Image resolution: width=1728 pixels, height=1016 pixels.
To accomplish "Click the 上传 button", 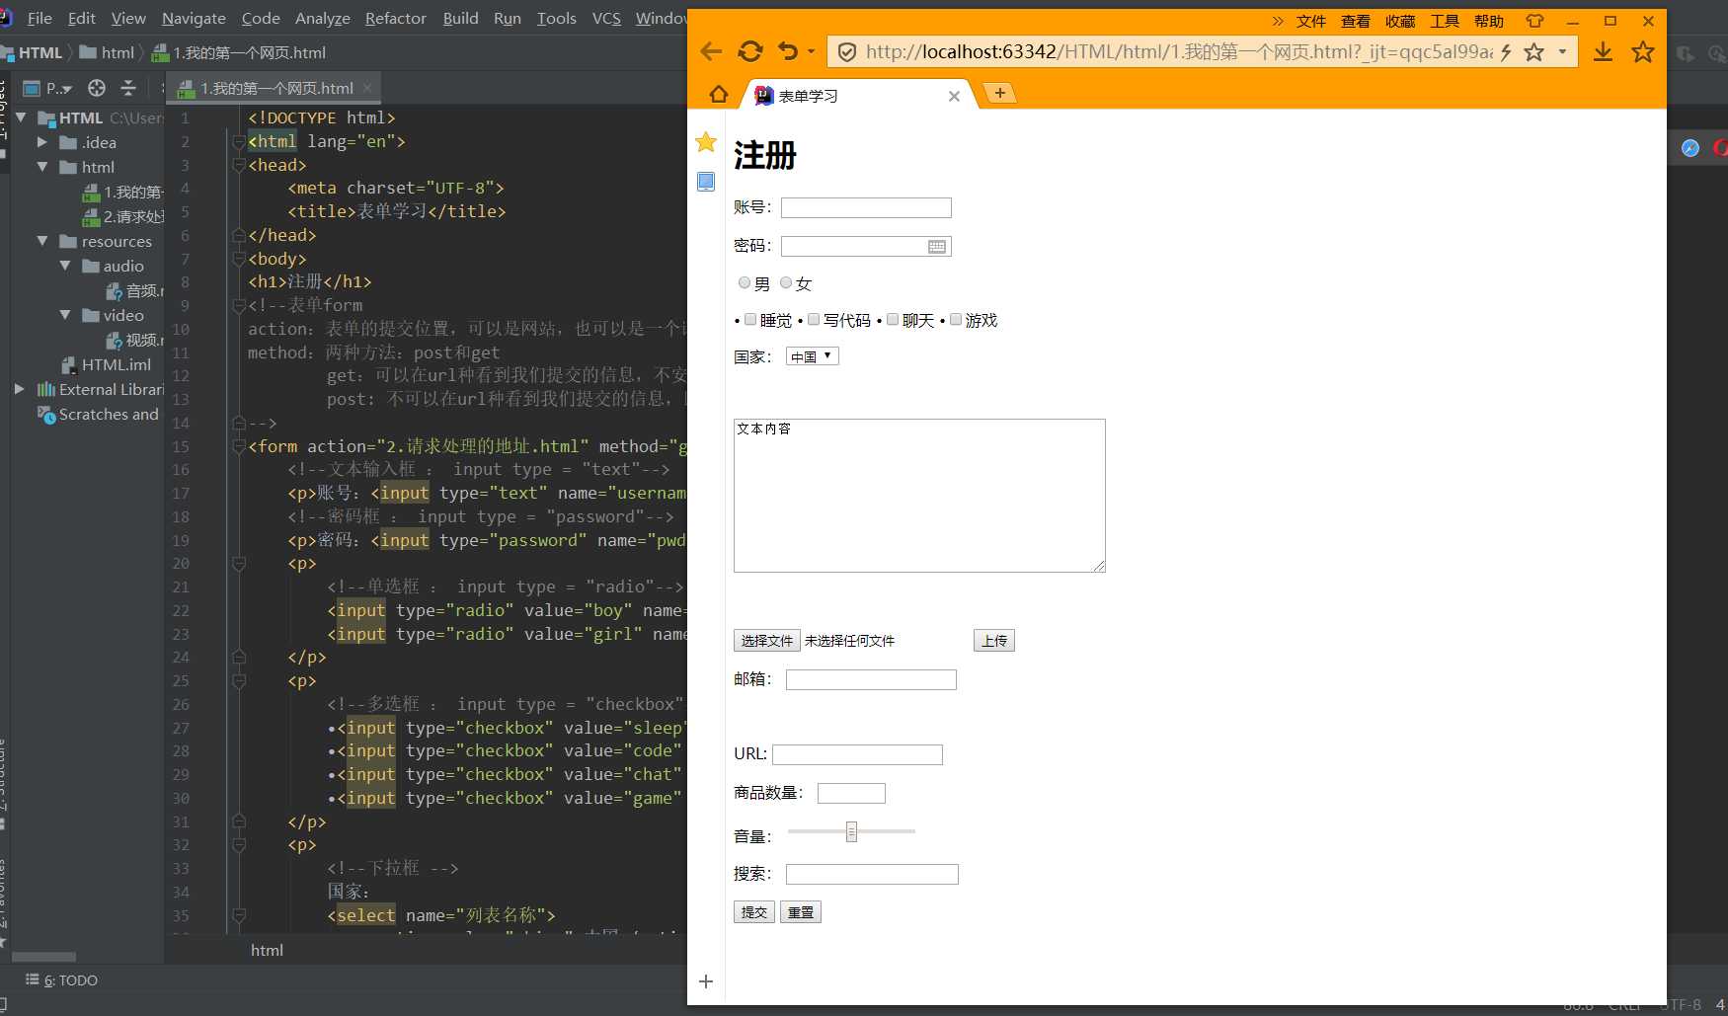I will 994,641.
